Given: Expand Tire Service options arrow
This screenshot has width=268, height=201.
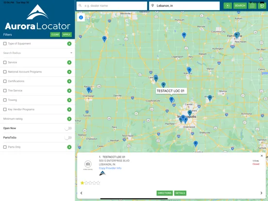Looking at the screenshot, I should [69, 91].
